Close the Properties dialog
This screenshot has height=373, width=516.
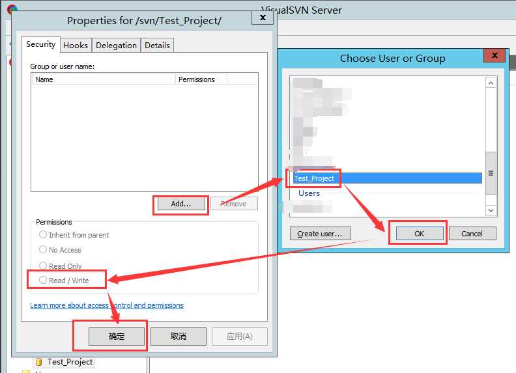point(263,18)
